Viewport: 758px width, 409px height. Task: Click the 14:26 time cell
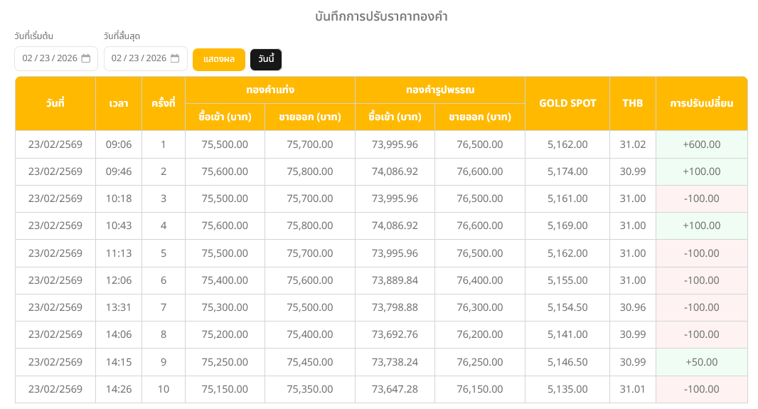coord(119,389)
